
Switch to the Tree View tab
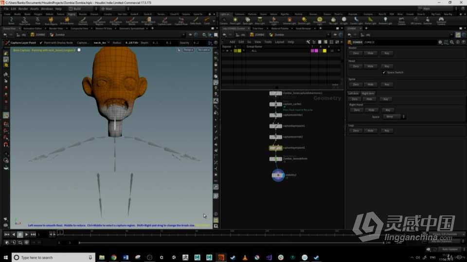(258, 29)
